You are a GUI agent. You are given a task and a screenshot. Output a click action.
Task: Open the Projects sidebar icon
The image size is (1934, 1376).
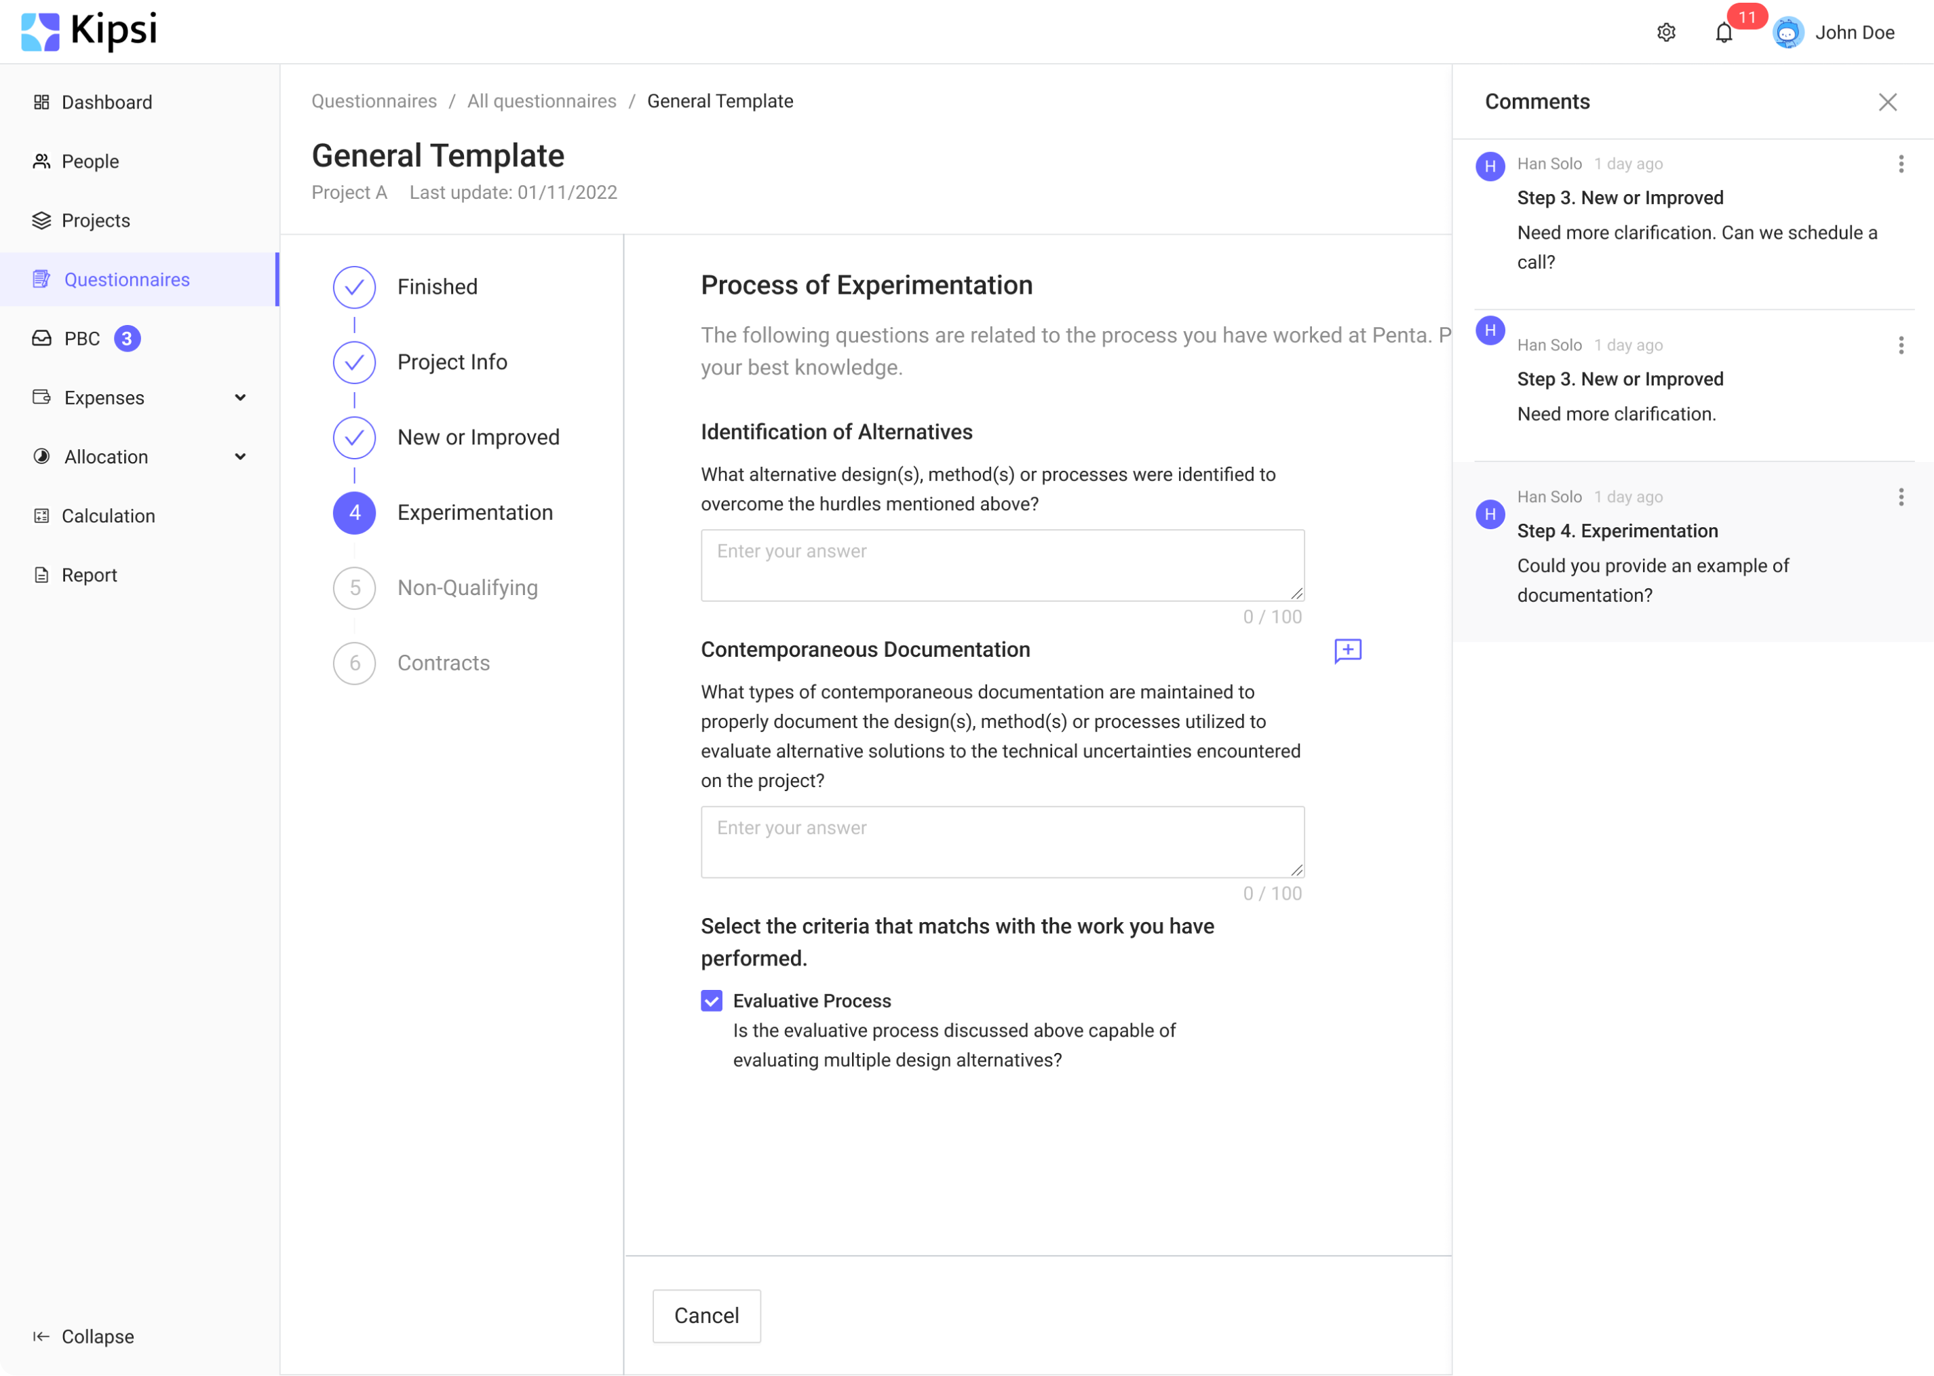[41, 221]
